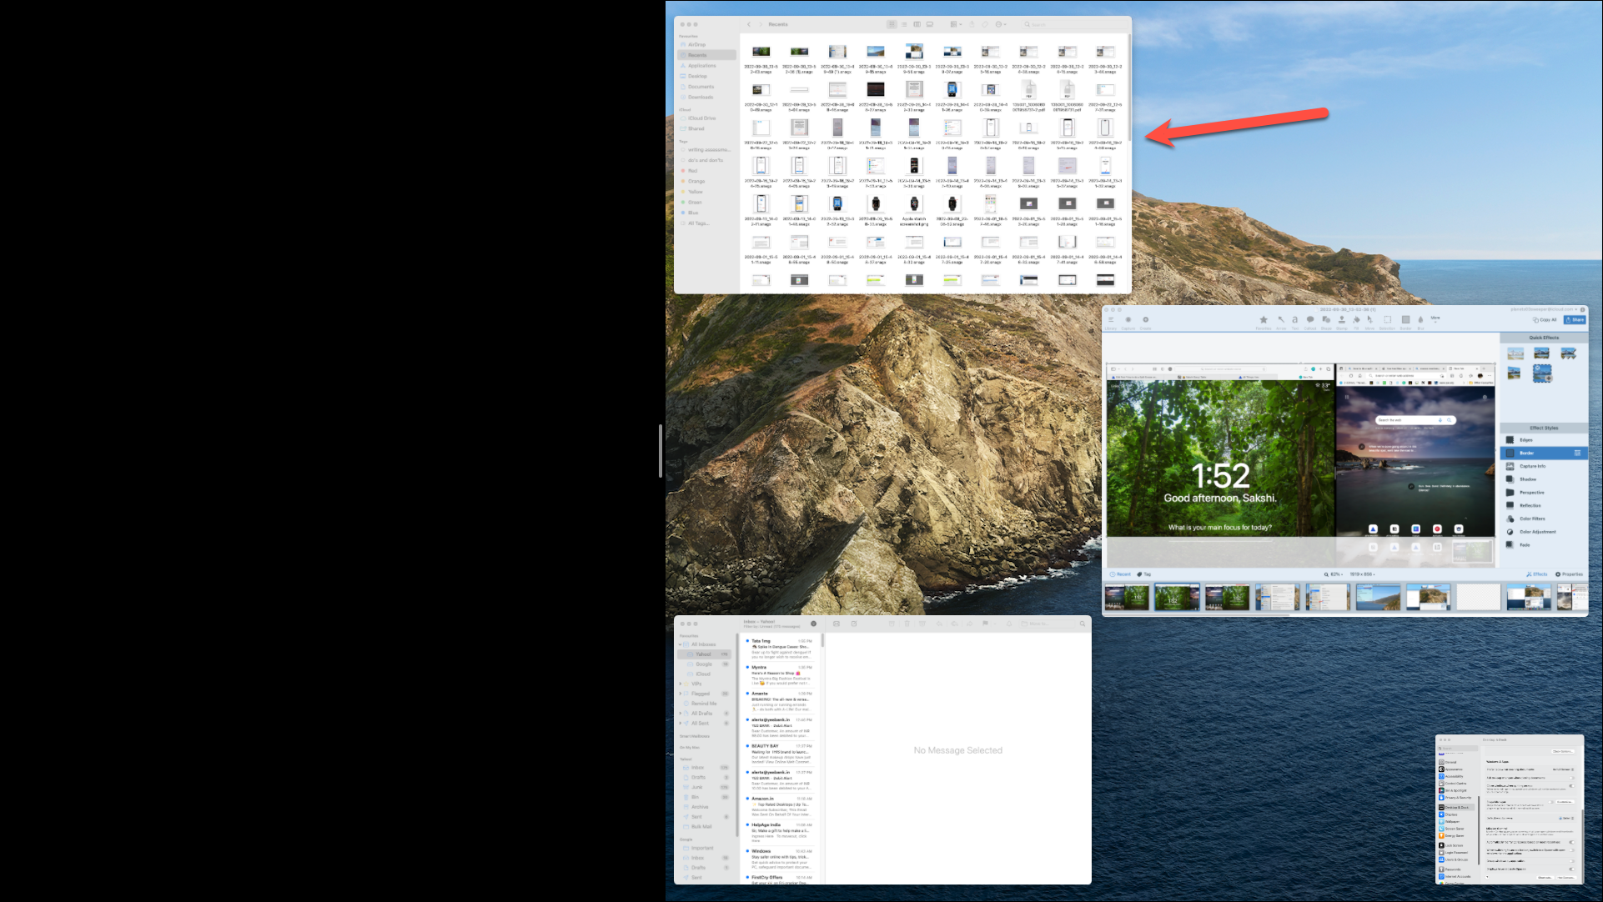
Task: Click the Blur tool in Snagit
Action: pyautogui.click(x=1420, y=320)
